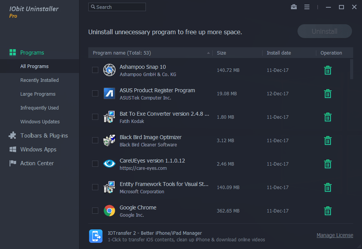The width and height of the screenshot is (362, 249).
Task: Go to Toolbars & Plug-ins
Action: [44, 136]
